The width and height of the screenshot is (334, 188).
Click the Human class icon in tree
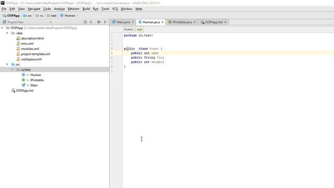click(23, 75)
